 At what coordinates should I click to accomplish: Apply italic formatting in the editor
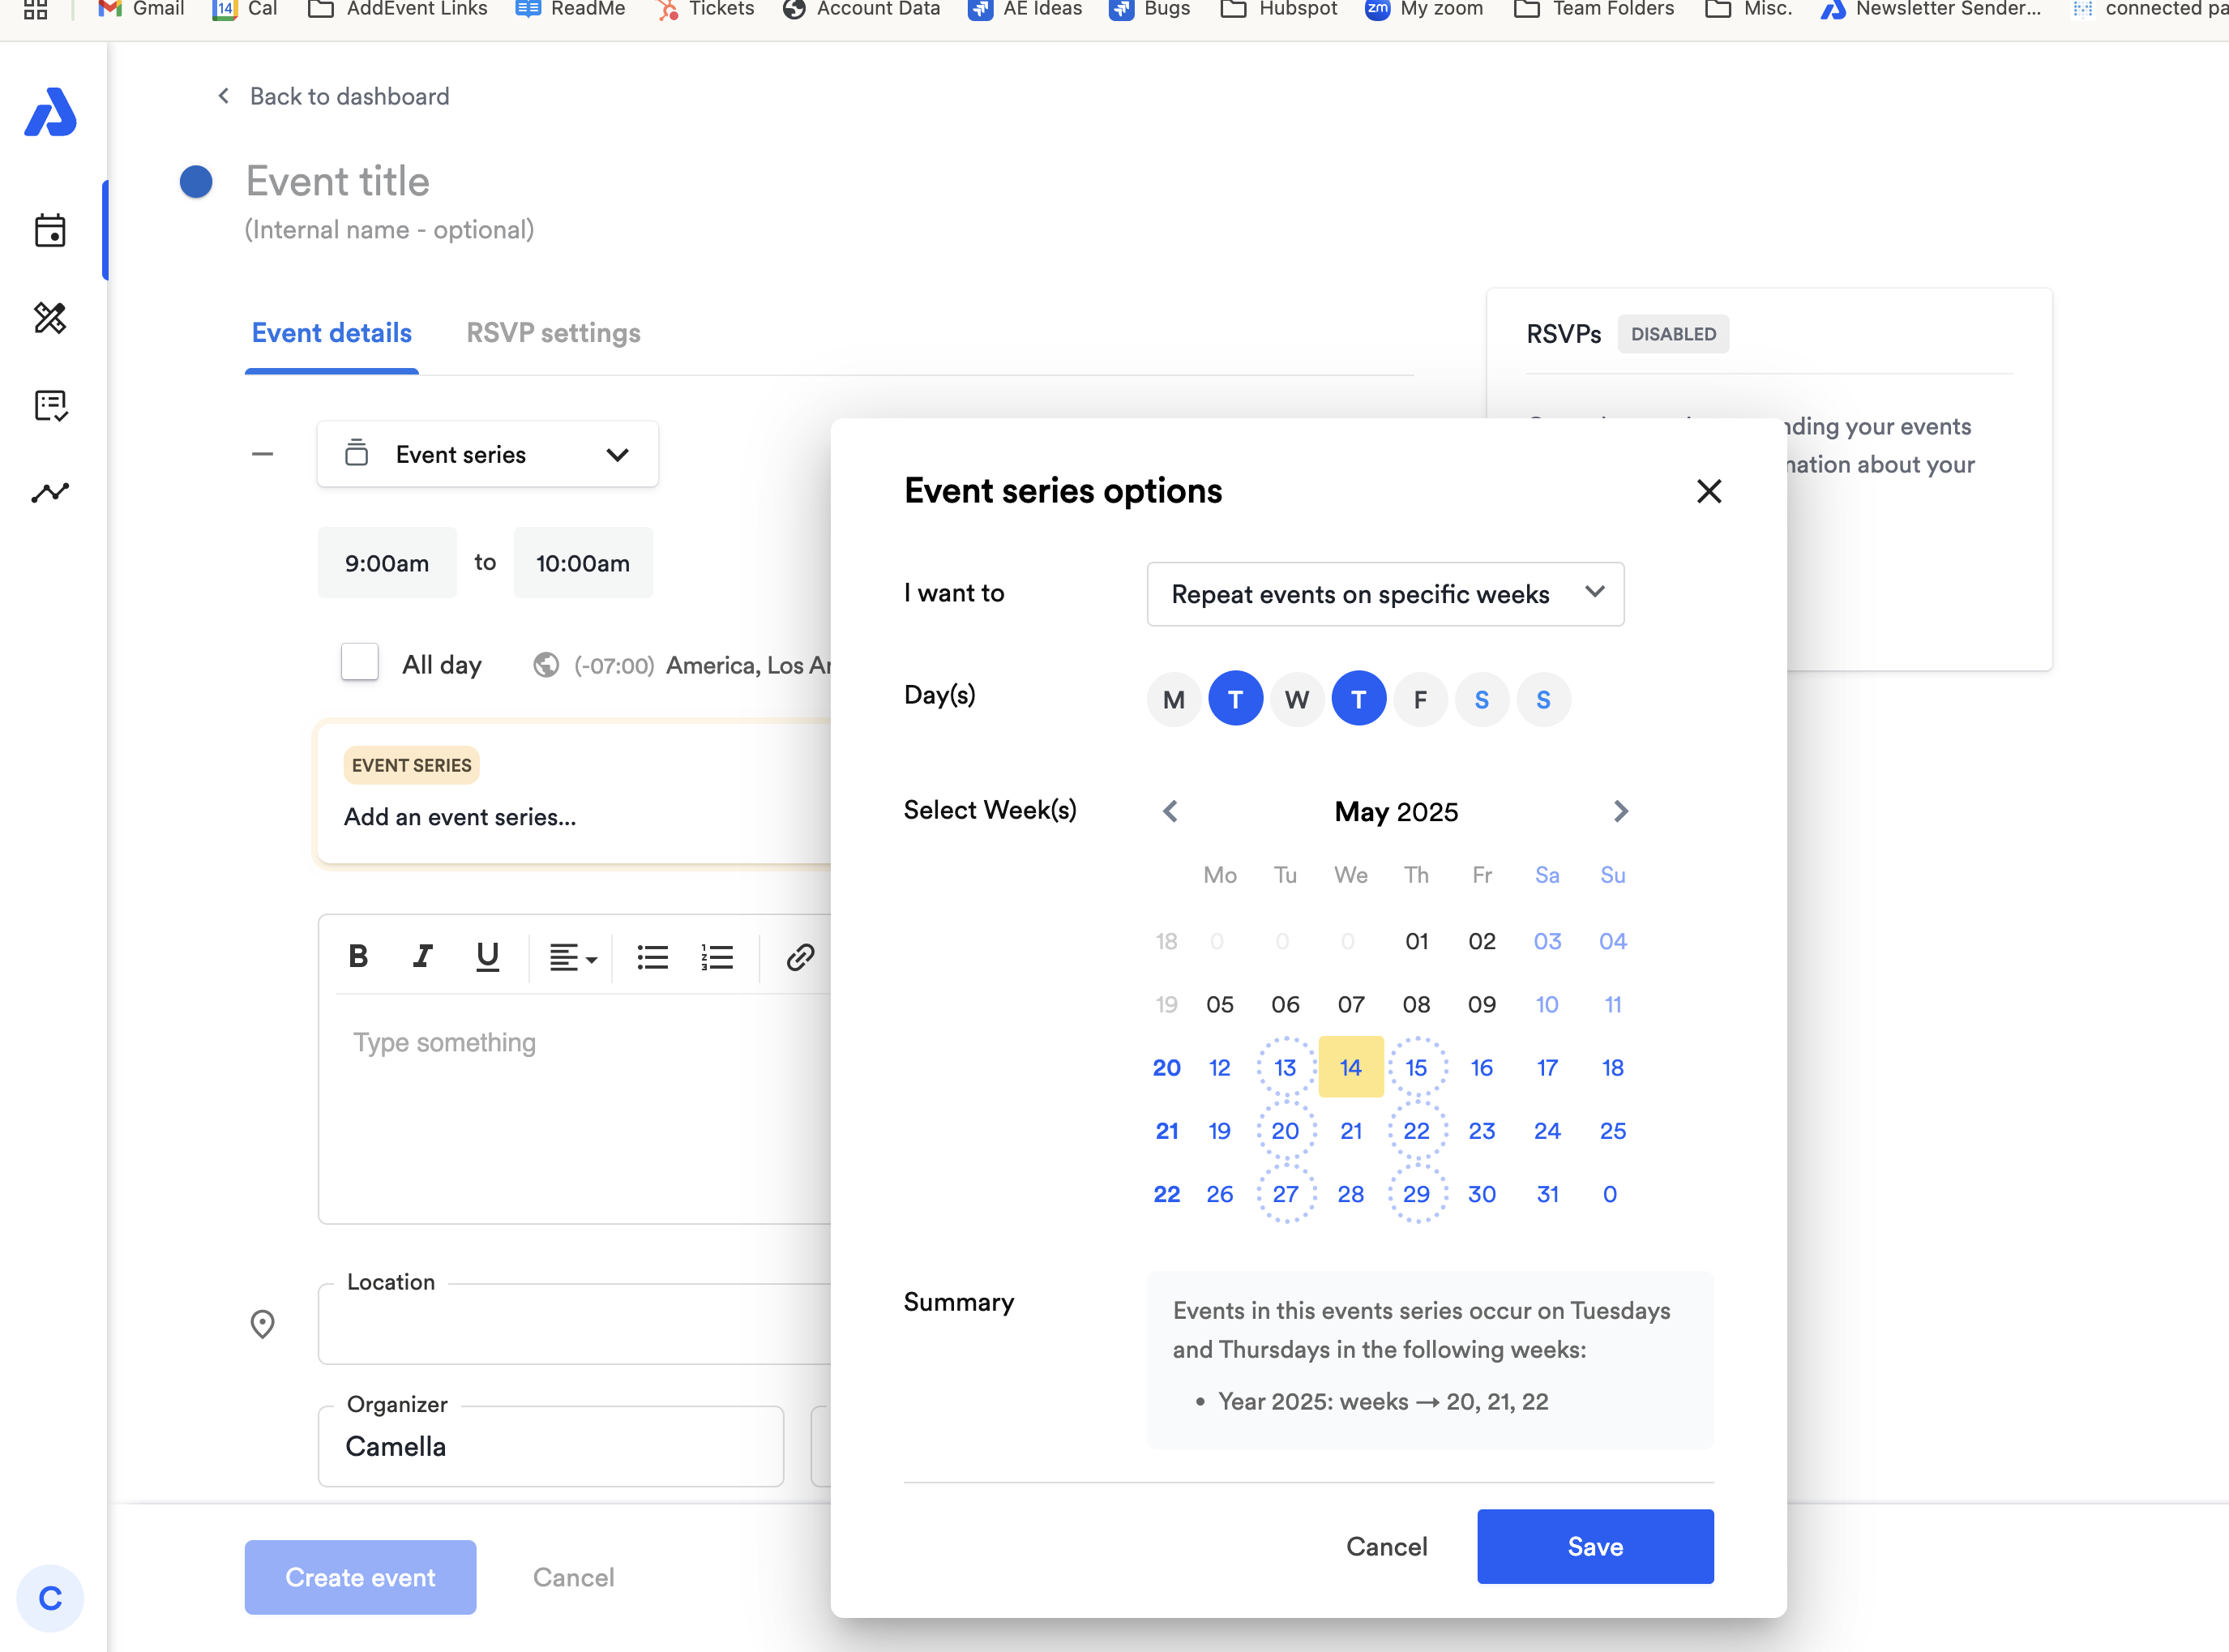coord(422,957)
